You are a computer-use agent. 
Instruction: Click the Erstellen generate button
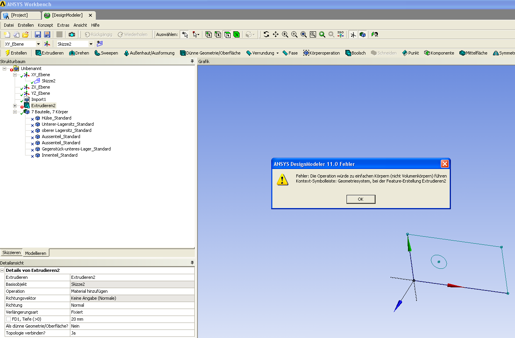pyautogui.click(x=16, y=53)
